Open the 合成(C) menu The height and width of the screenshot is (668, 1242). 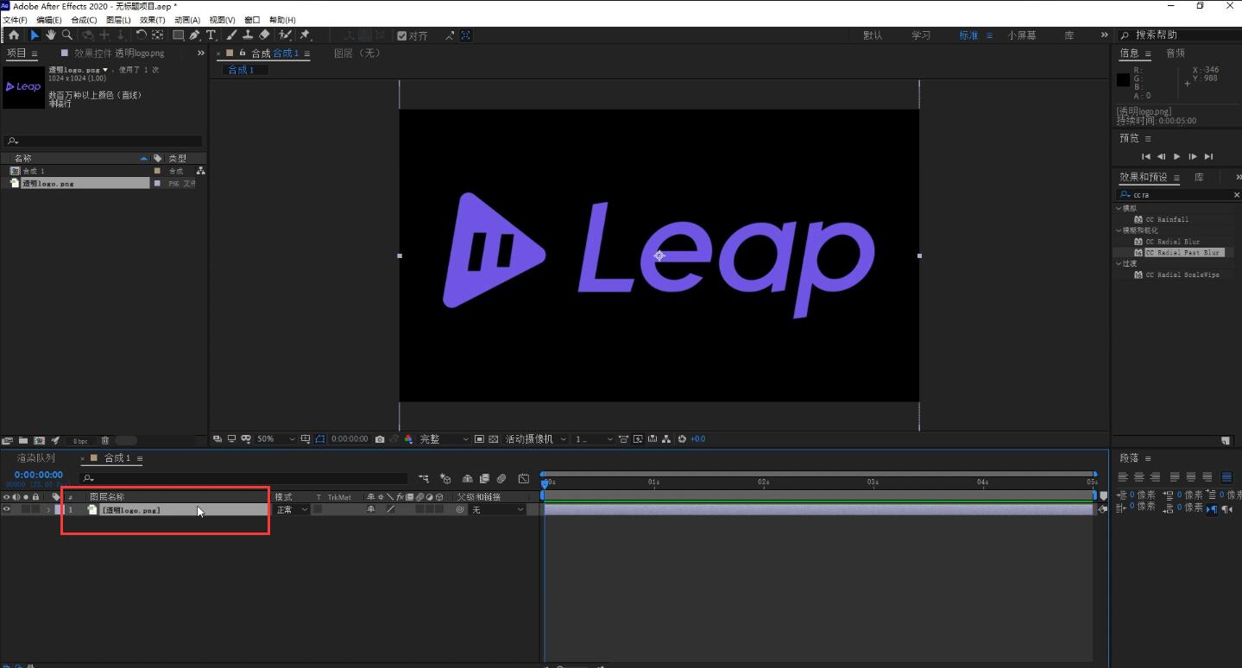tap(84, 20)
